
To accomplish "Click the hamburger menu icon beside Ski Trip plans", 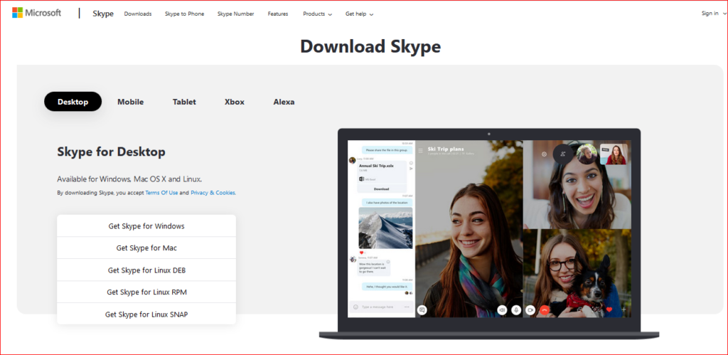I will tap(421, 151).
